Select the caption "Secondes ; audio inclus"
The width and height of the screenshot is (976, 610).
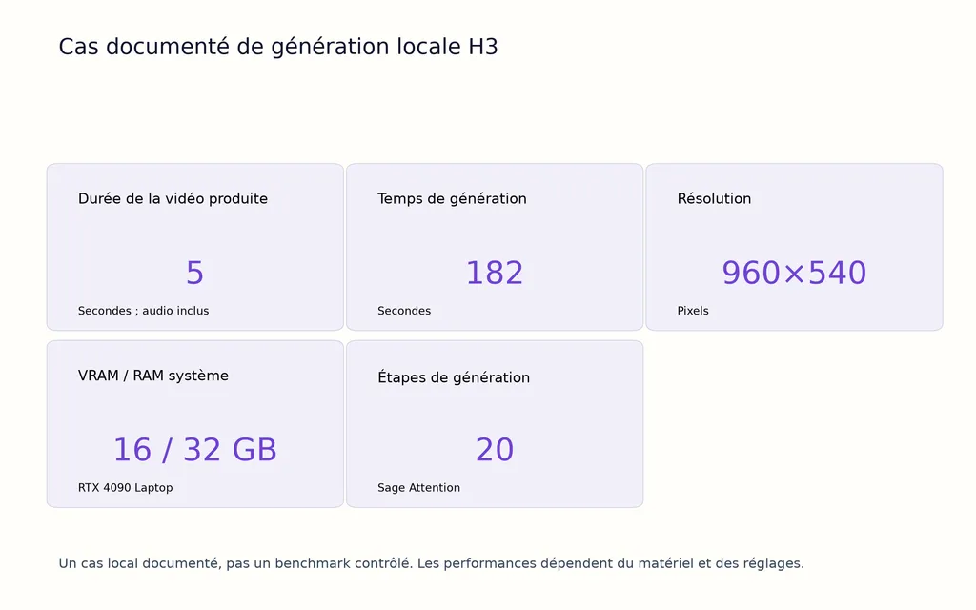pos(143,311)
